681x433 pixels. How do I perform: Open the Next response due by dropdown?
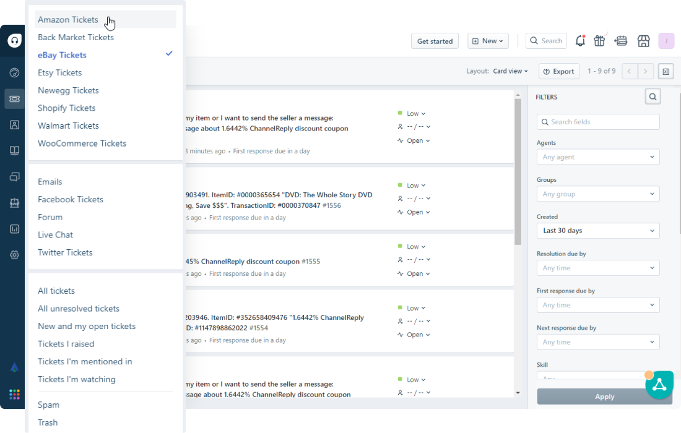coord(598,342)
